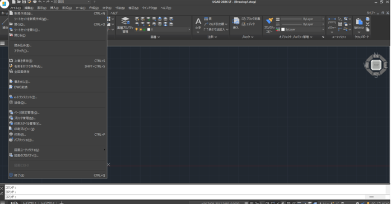The width and height of the screenshot is (391, 204).
Task: Open the top lineweight ByLayer dropdown
Action: point(302,19)
